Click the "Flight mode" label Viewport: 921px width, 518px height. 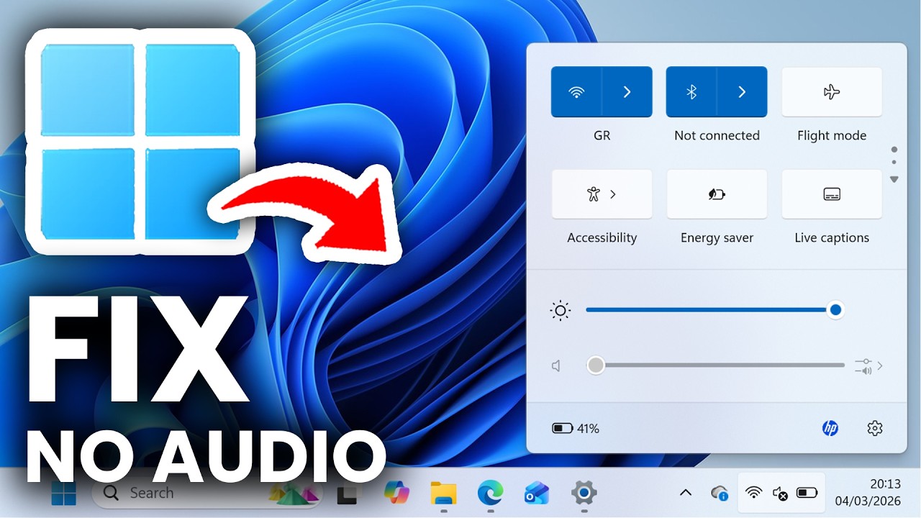[x=832, y=135]
